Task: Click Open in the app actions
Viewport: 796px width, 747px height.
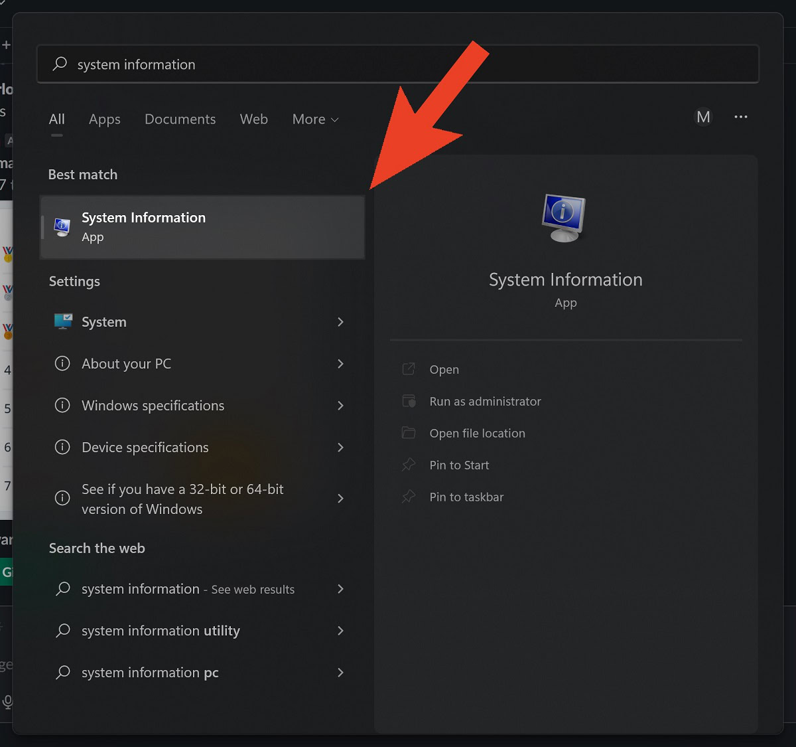Action: tap(444, 370)
